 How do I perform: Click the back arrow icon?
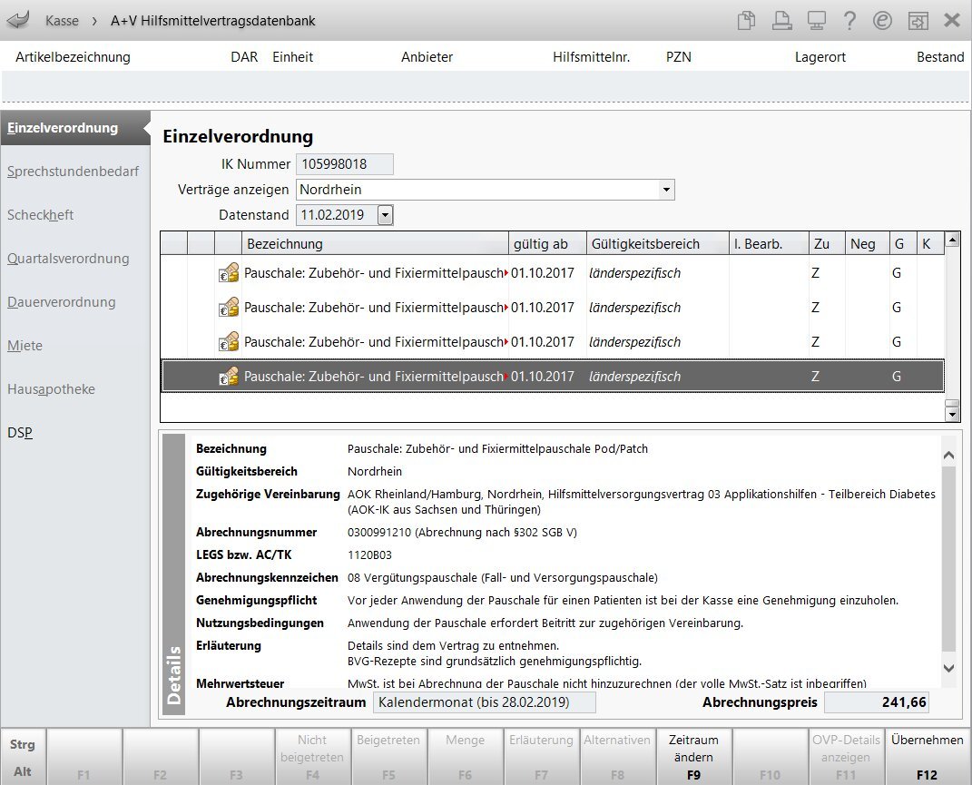[x=18, y=21]
